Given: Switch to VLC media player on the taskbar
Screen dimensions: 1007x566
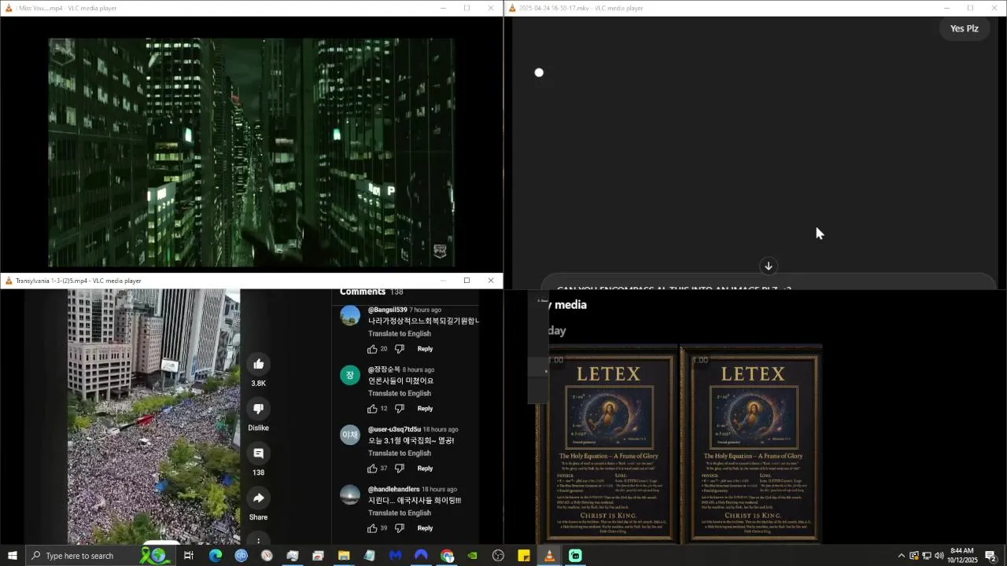Looking at the screenshot, I should point(549,556).
